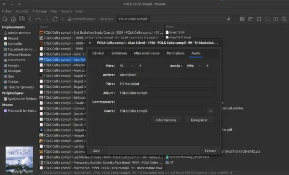This screenshot has height=175, width=289.
Task: Click the Informations button
Action: 166,120
